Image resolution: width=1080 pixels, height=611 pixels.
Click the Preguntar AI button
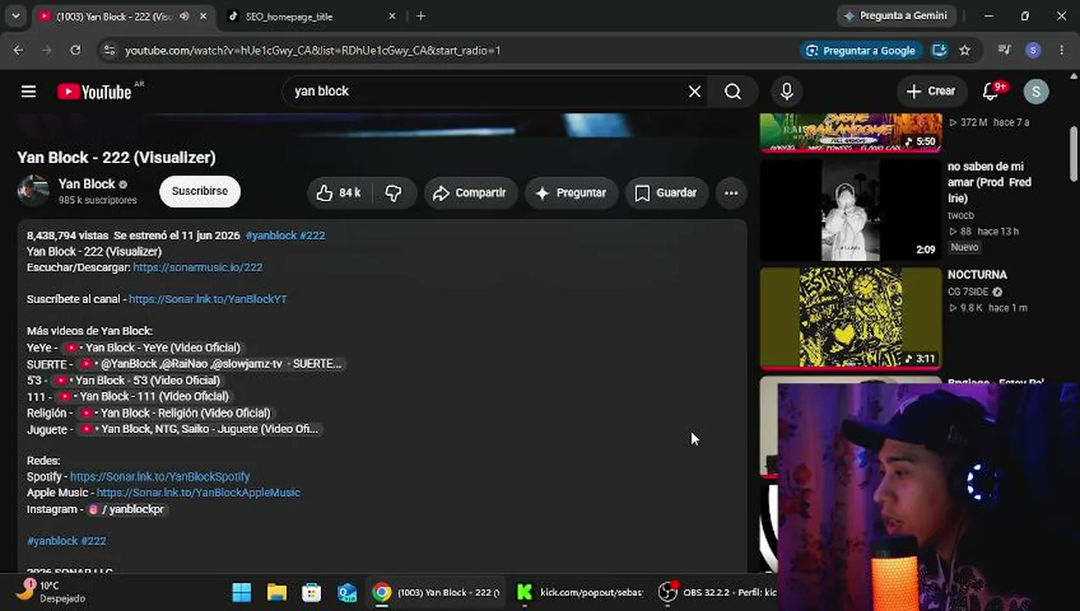(x=571, y=193)
